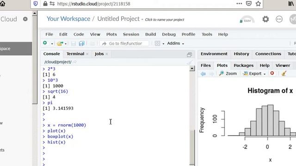
Task: Click the workspace panes grid icon
Action: point(157,43)
